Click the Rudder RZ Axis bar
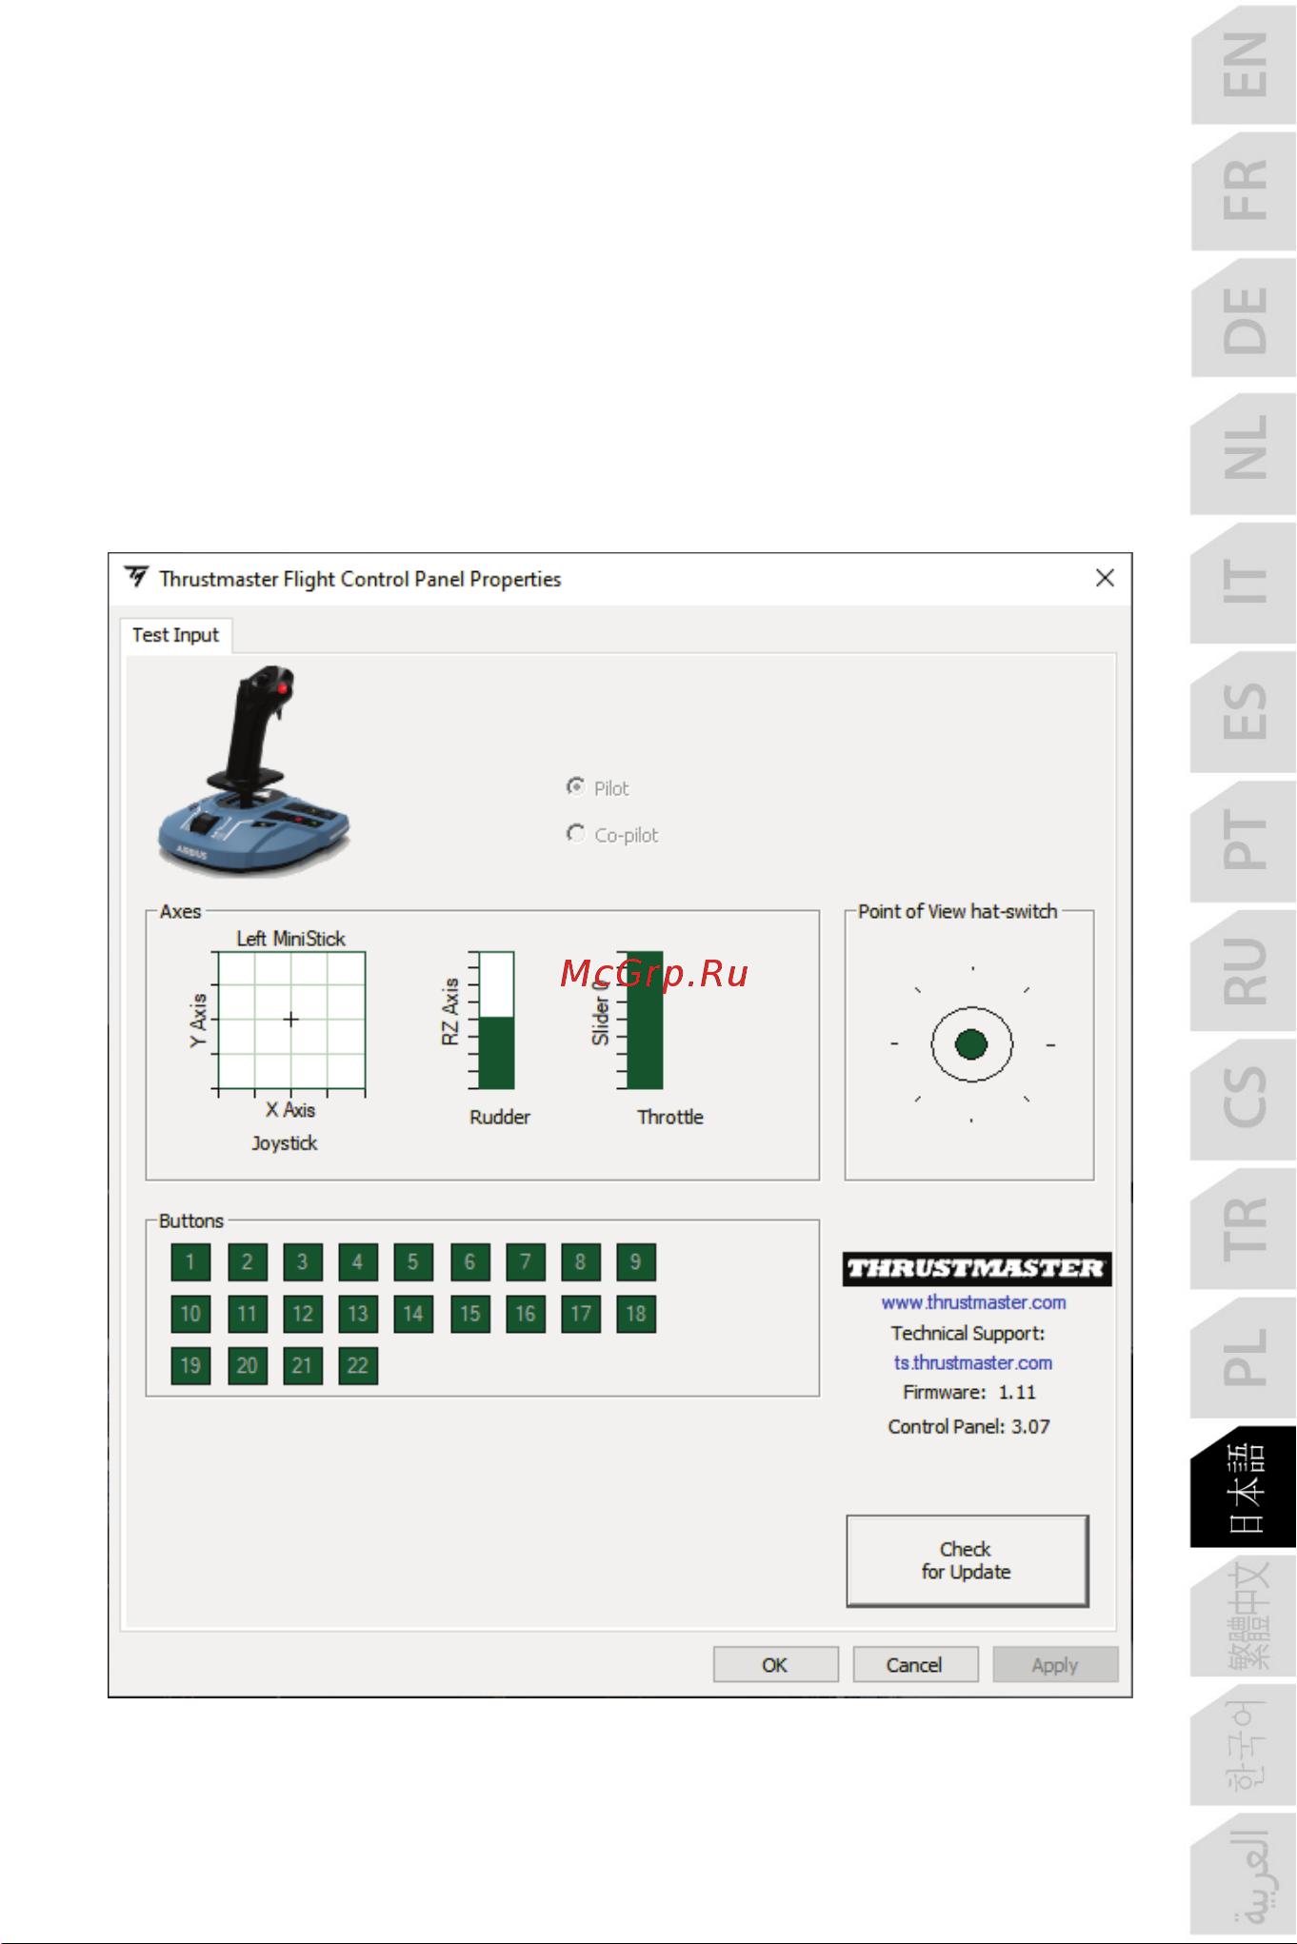 pos(496,1020)
